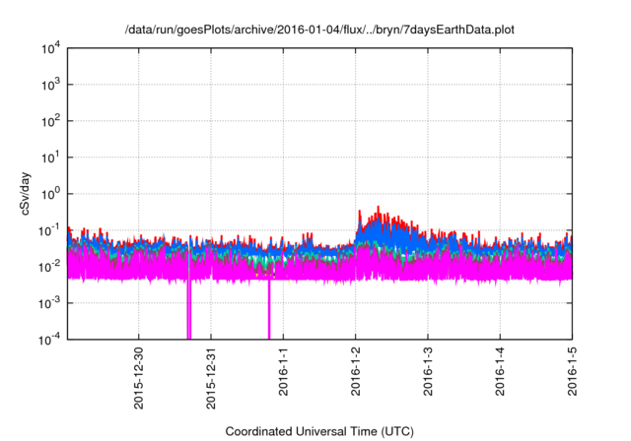The height and width of the screenshot is (441, 631).
Task: Click the 2015-12-30 date tick label
Action: tap(138, 378)
